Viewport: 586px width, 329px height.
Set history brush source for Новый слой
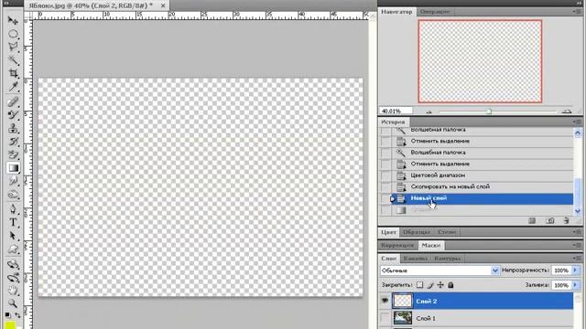[x=385, y=198]
